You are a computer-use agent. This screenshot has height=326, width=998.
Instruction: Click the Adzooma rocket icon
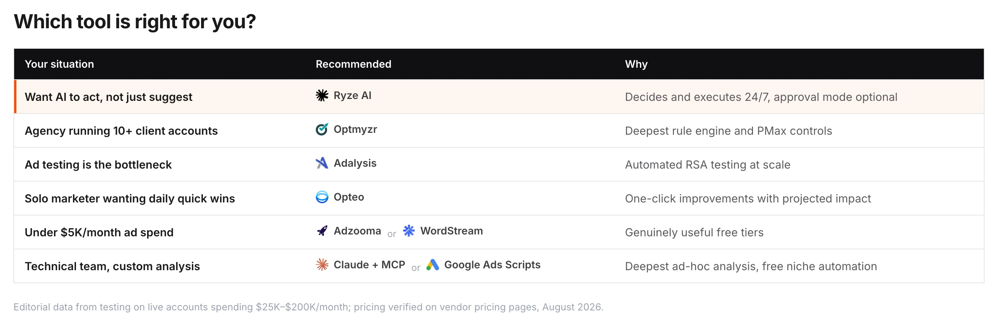pos(322,231)
